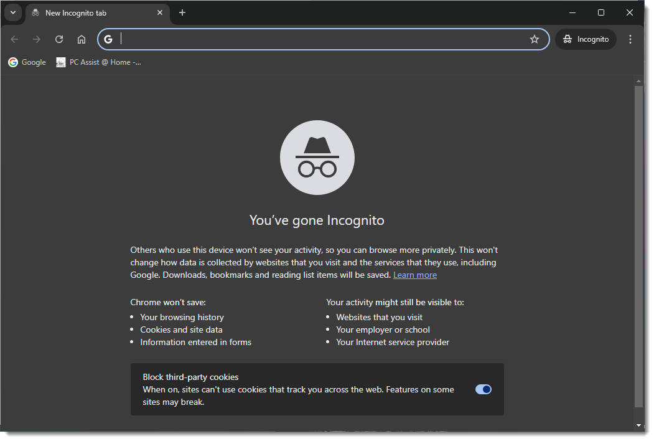Open a new tab with the plus button
Image resolution: width=654 pixels, height=441 pixels.
[x=182, y=12]
